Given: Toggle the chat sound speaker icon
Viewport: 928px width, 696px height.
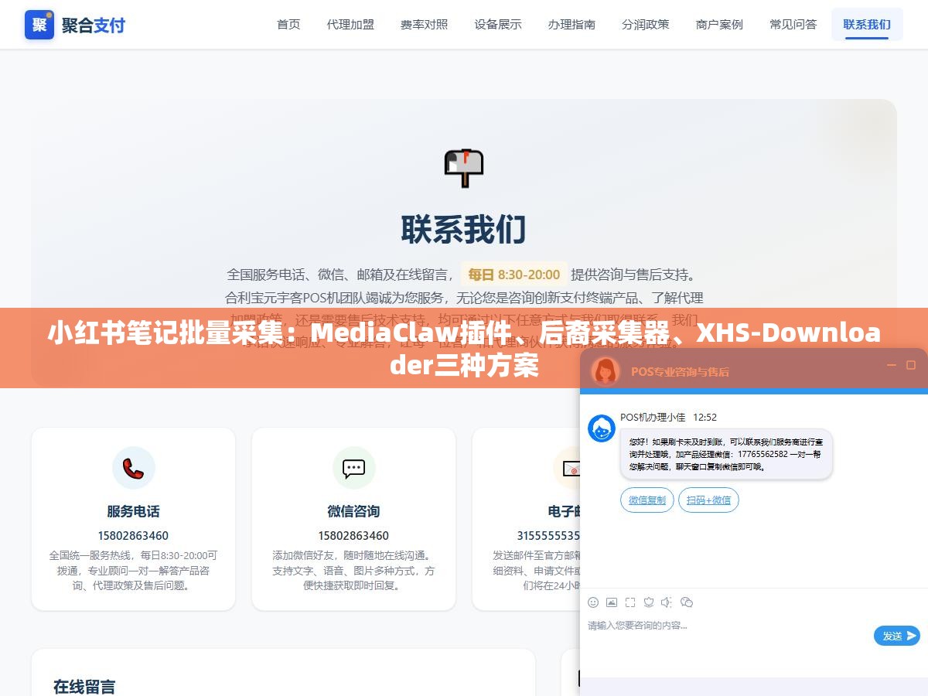Looking at the screenshot, I should pos(667,602).
